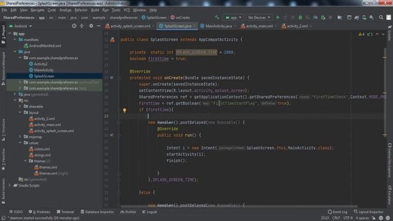Click Device File Explorer side tab
The width and height of the screenshot is (393, 221).
tap(390, 160)
